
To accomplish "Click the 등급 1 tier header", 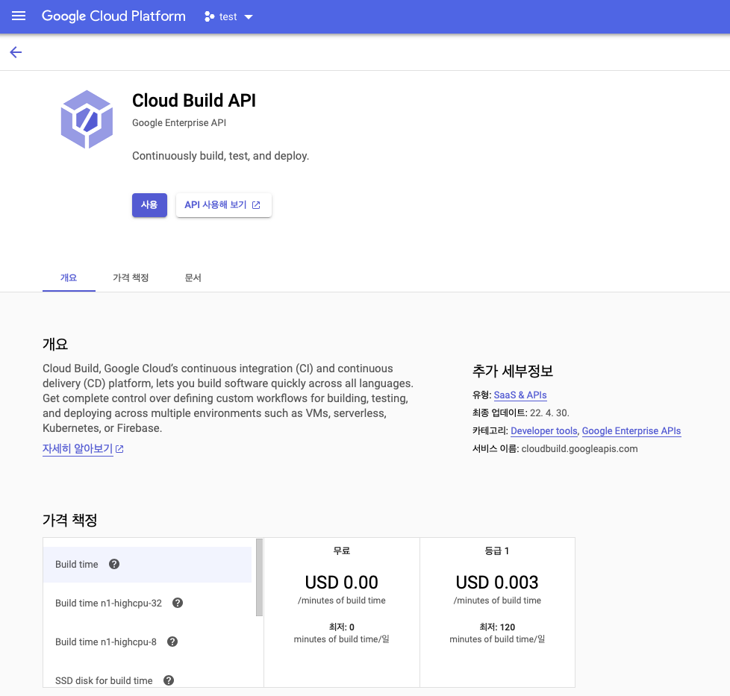I will pyautogui.click(x=497, y=551).
